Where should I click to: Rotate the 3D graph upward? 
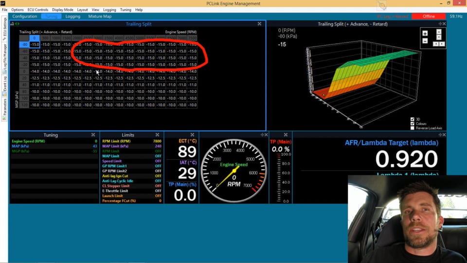[439, 32]
